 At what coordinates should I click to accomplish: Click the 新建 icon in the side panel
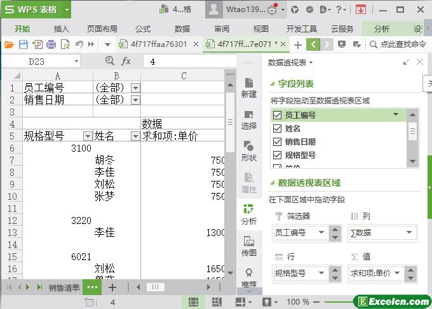pos(249,88)
